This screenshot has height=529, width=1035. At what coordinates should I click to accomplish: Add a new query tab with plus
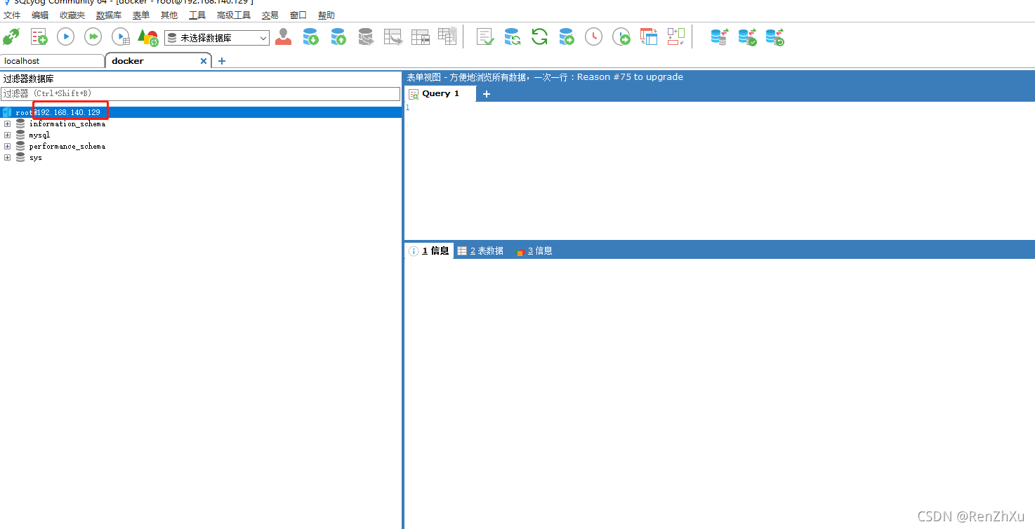point(487,94)
